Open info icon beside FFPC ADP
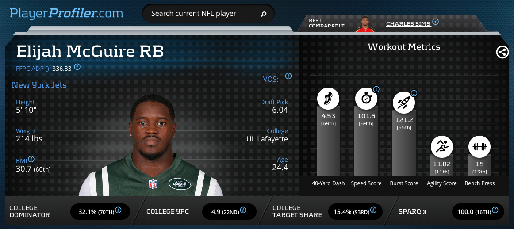Screen dimensions: 514x229 (77, 67)
